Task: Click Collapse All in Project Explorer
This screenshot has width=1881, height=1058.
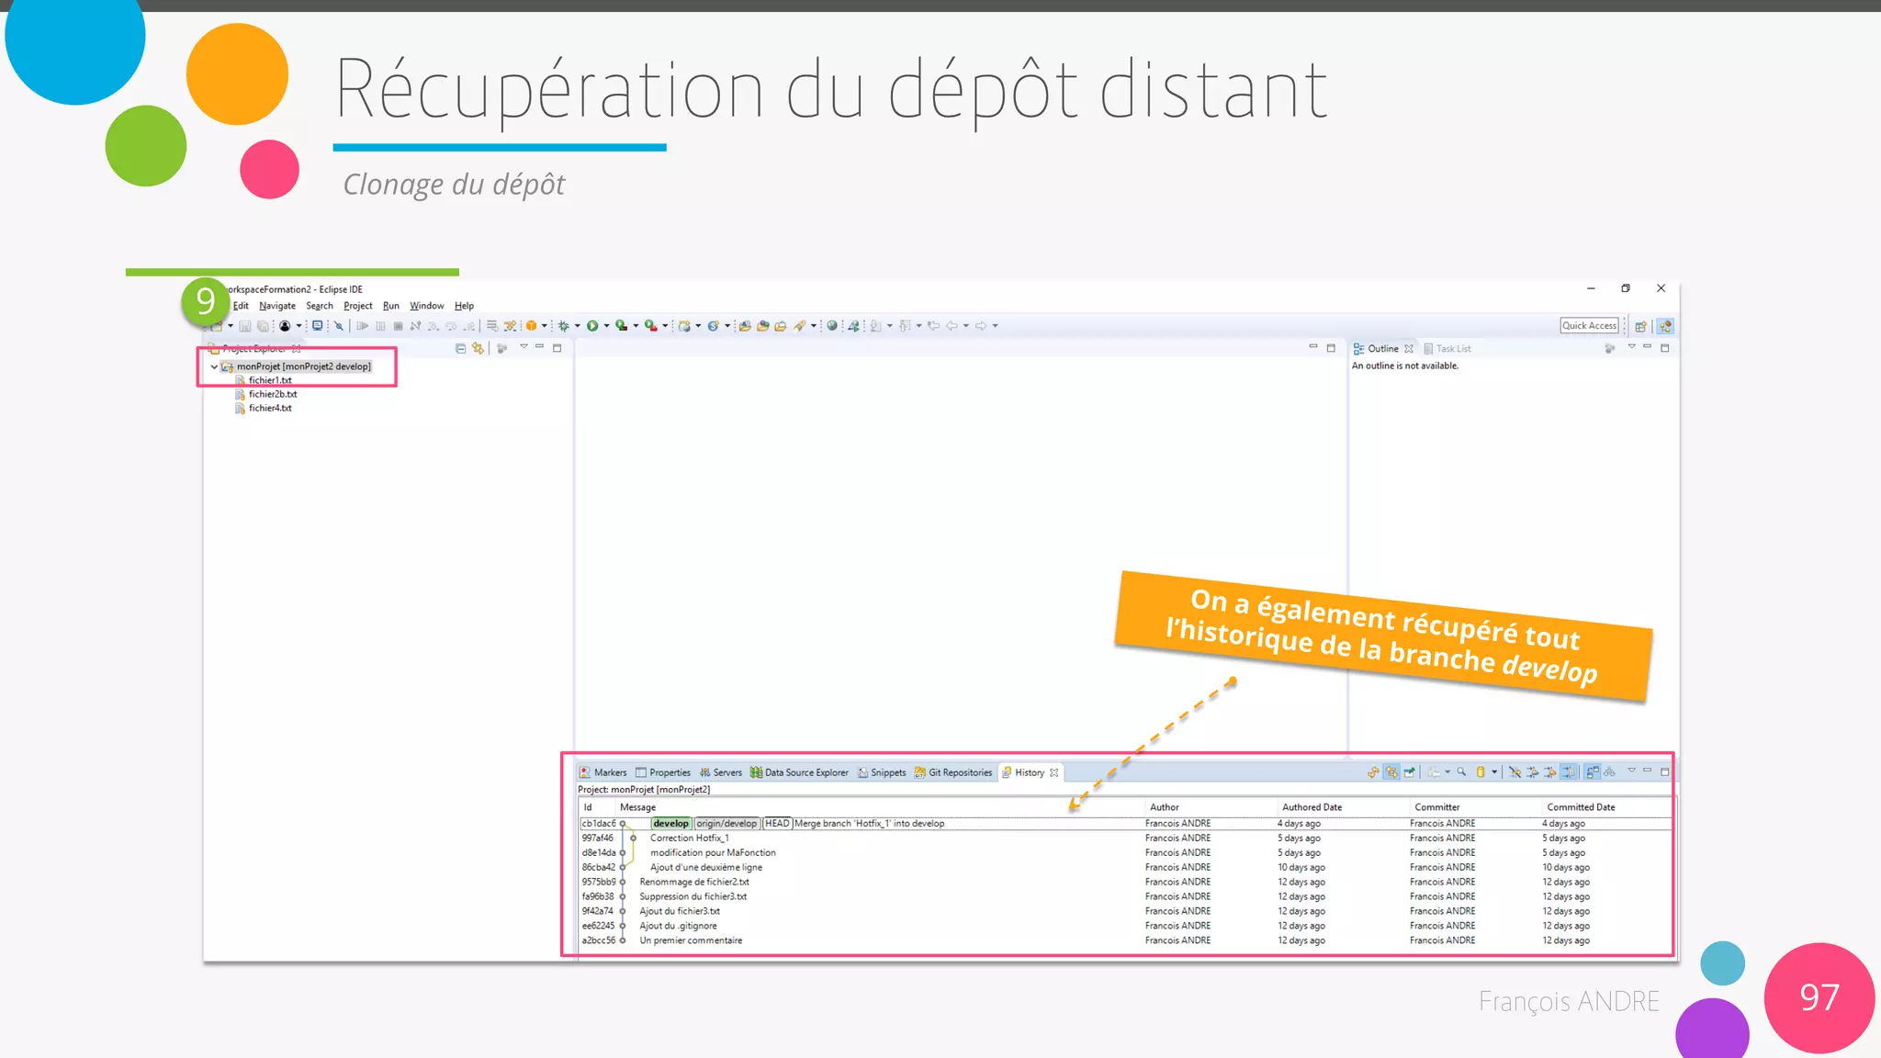Action: [460, 348]
